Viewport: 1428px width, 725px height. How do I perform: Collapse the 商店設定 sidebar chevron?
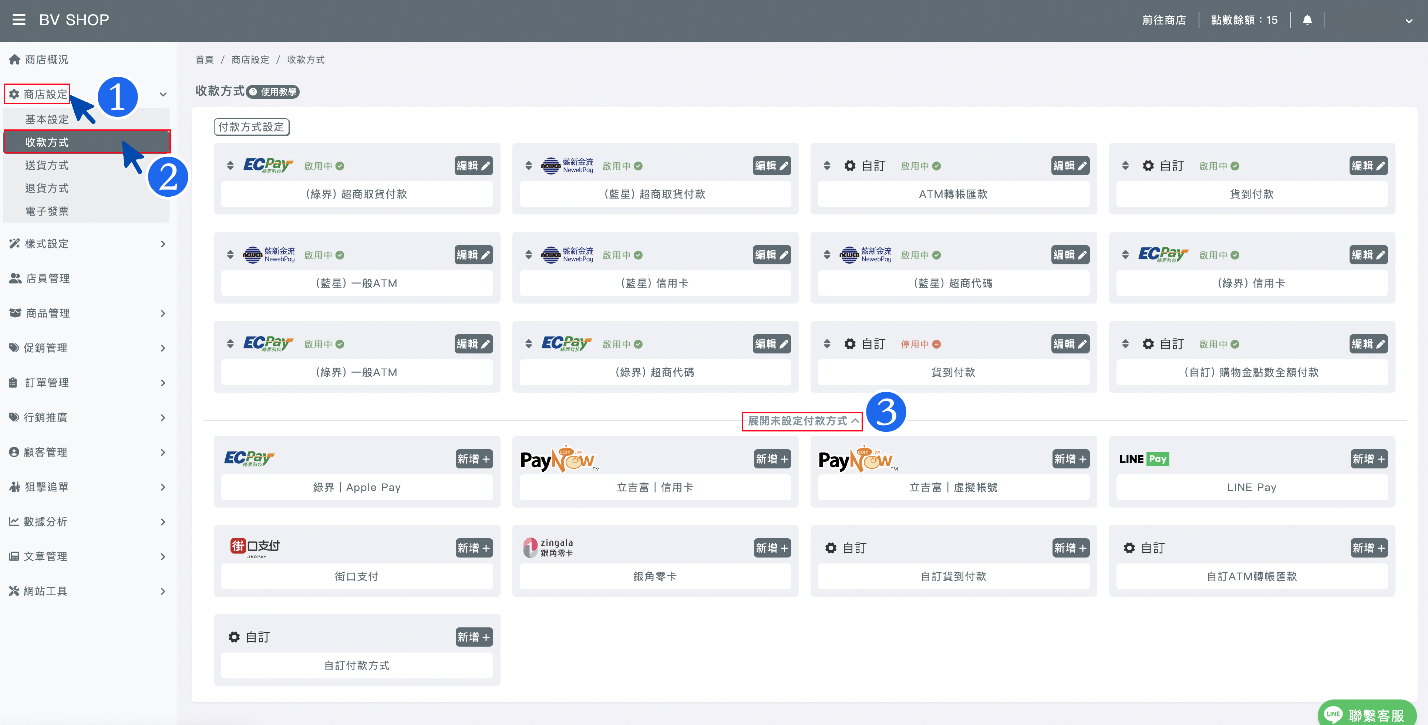click(163, 94)
